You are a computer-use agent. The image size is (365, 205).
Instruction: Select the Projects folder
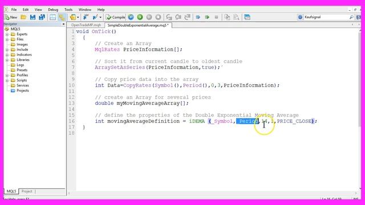pos(23,91)
